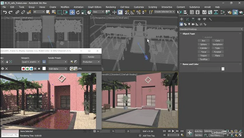The width and height of the screenshot is (244, 138).
Task: Activate Bind to Space Warp tool
Action: [x=29, y=12]
